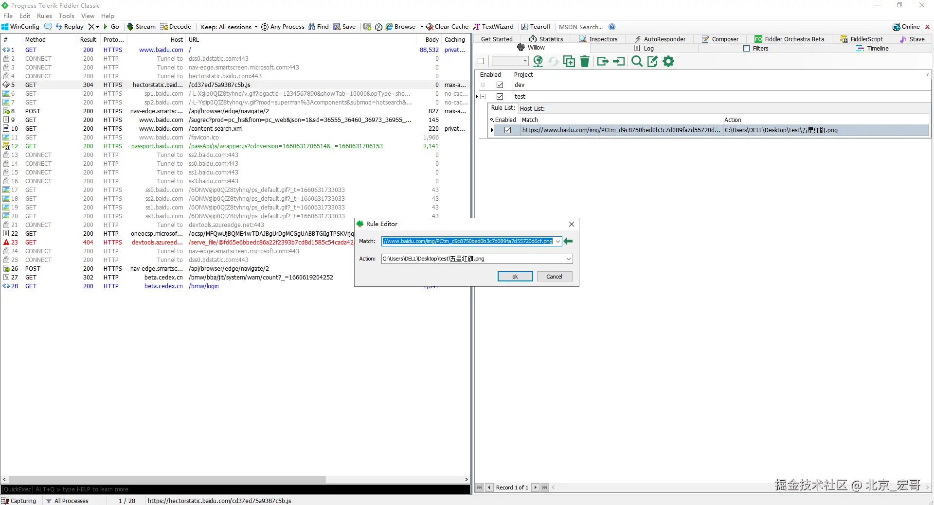Uncheck the Enabled box for the baidu rule
The width and height of the screenshot is (934, 505).
(508, 130)
